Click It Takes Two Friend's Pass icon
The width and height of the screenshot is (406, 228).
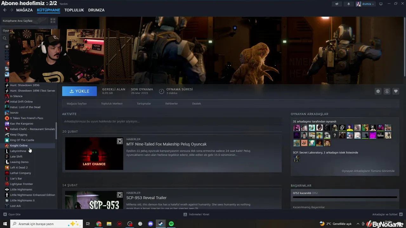pyautogui.click(x=7, y=118)
